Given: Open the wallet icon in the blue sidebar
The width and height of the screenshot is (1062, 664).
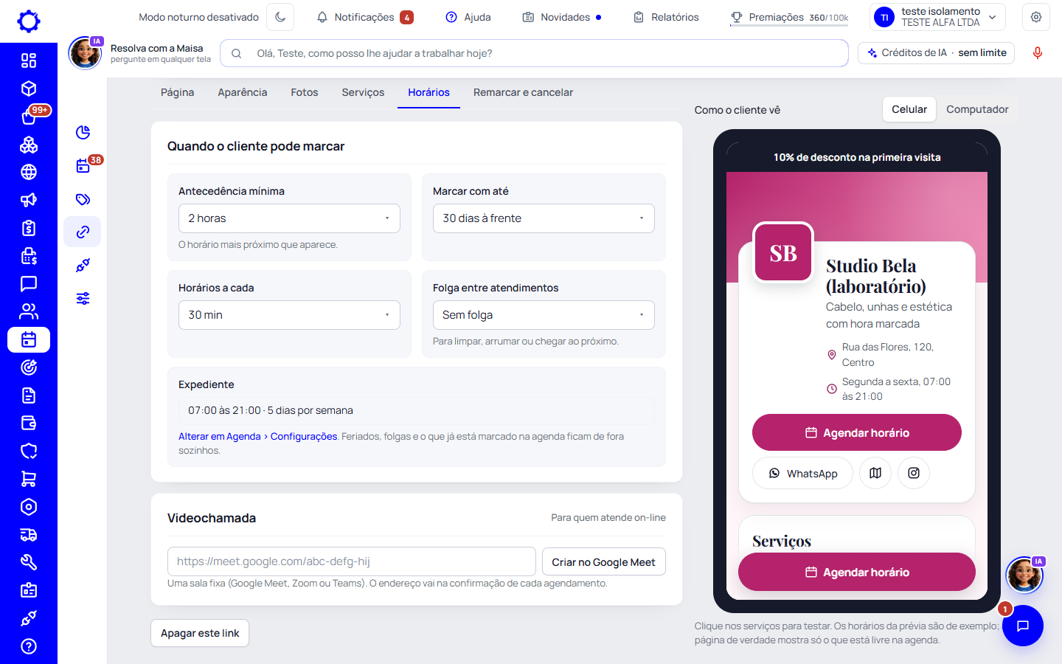Looking at the screenshot, I should coord(29,423).
